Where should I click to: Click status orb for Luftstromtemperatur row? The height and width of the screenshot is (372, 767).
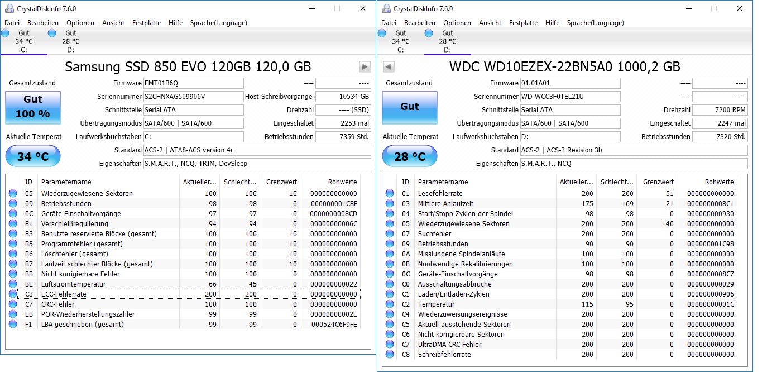point(13,284)
